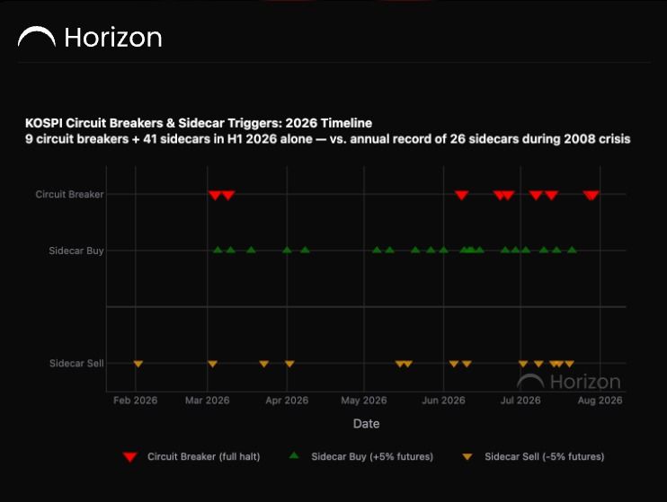Click the Circuit Breaker y-axis label
This screenshot has height=502, width=667.
(x=69, y=194)
